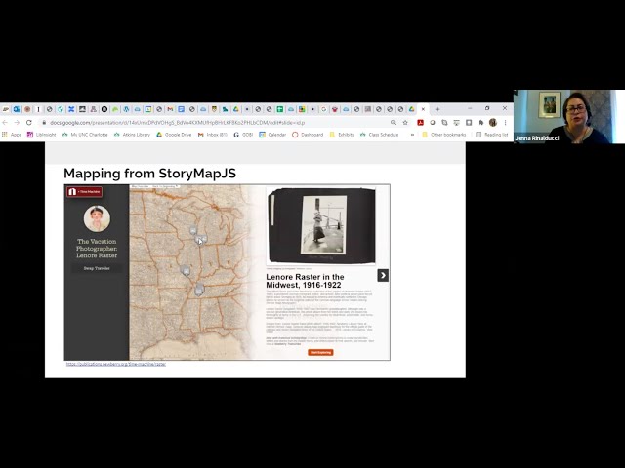Open the red Adobe Acrobat extension
625x468 pixels.
click(x=420, y=123)
